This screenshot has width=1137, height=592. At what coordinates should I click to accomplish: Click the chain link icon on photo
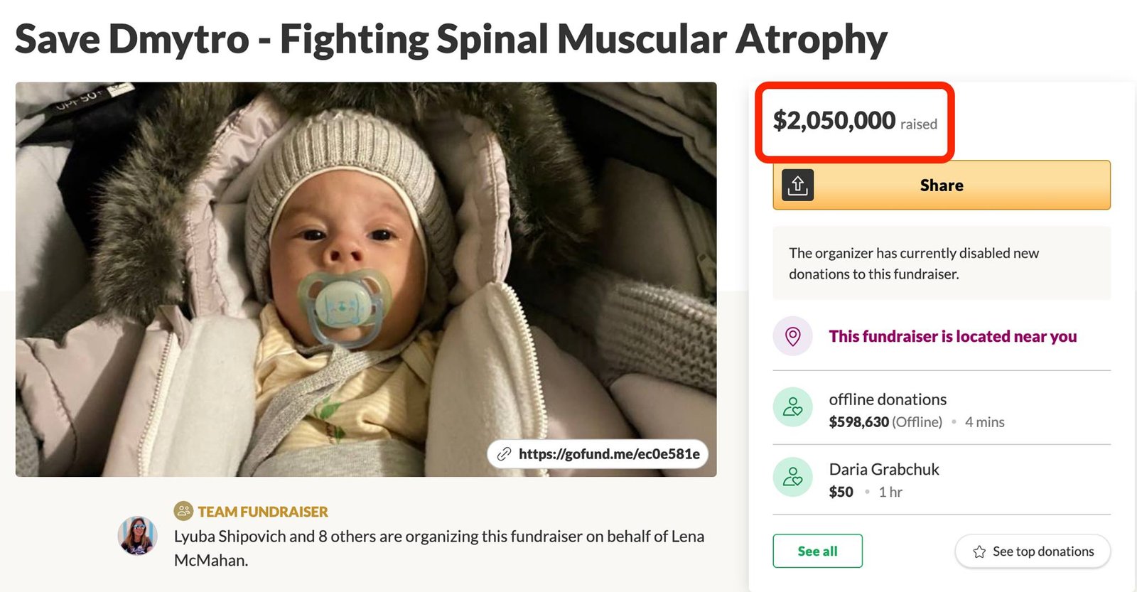504,454
